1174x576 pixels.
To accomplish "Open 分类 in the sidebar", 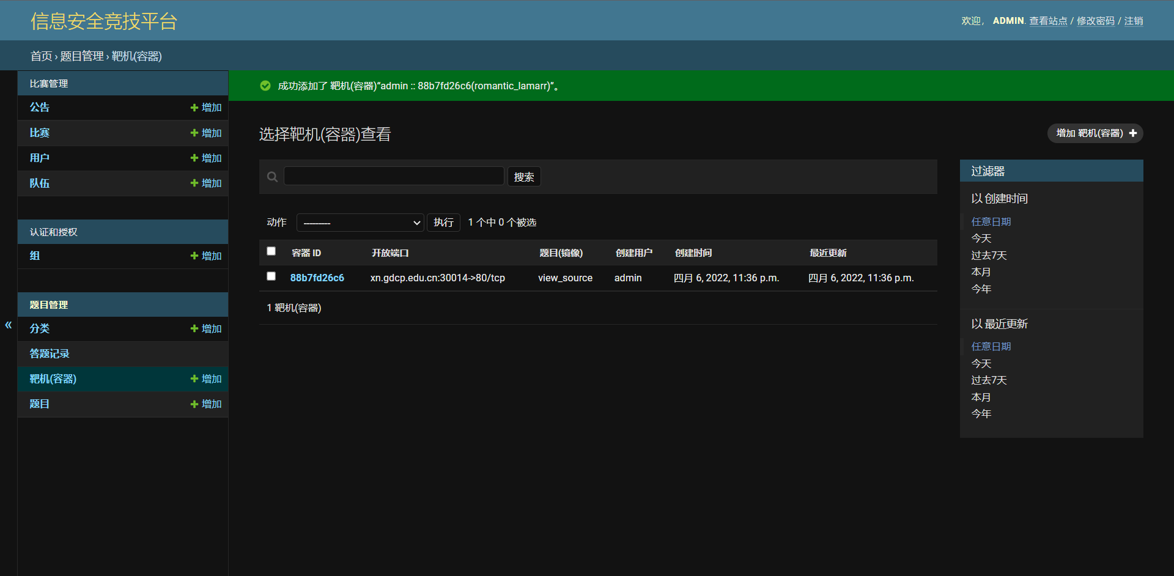I will [x=40, y=329].
